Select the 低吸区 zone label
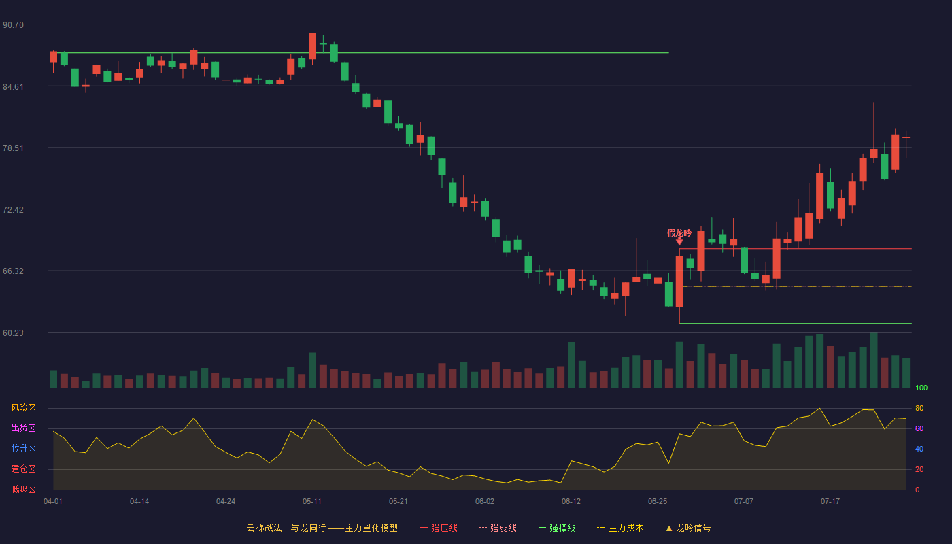Viewport: 952px width, 544px height. (x=23, y=490)
